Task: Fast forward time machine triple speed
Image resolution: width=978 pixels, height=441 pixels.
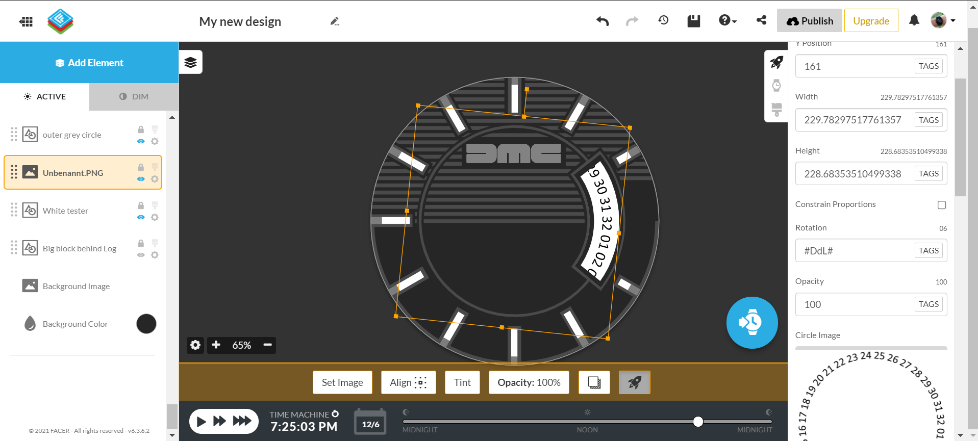Action: tap(242, 421)
